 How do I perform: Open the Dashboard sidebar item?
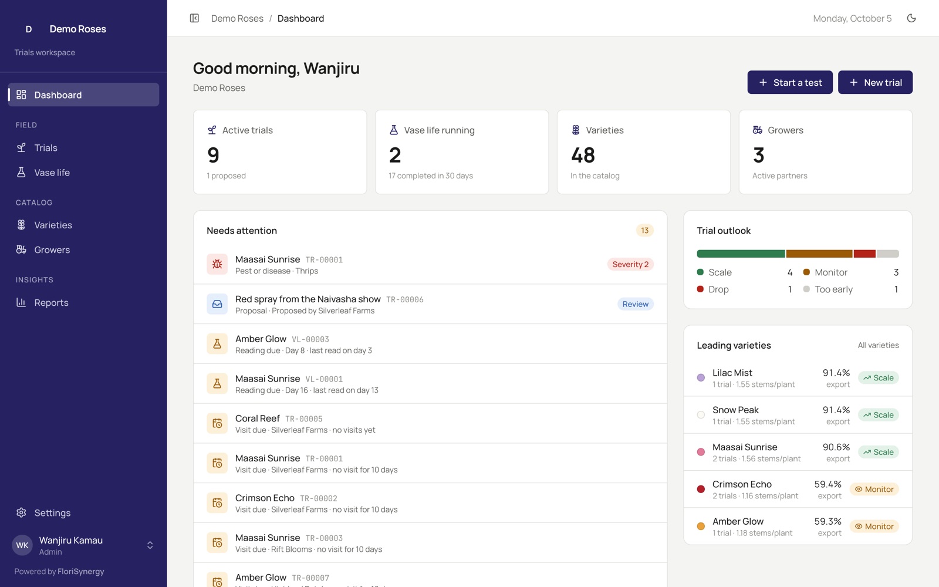point(83,95)
